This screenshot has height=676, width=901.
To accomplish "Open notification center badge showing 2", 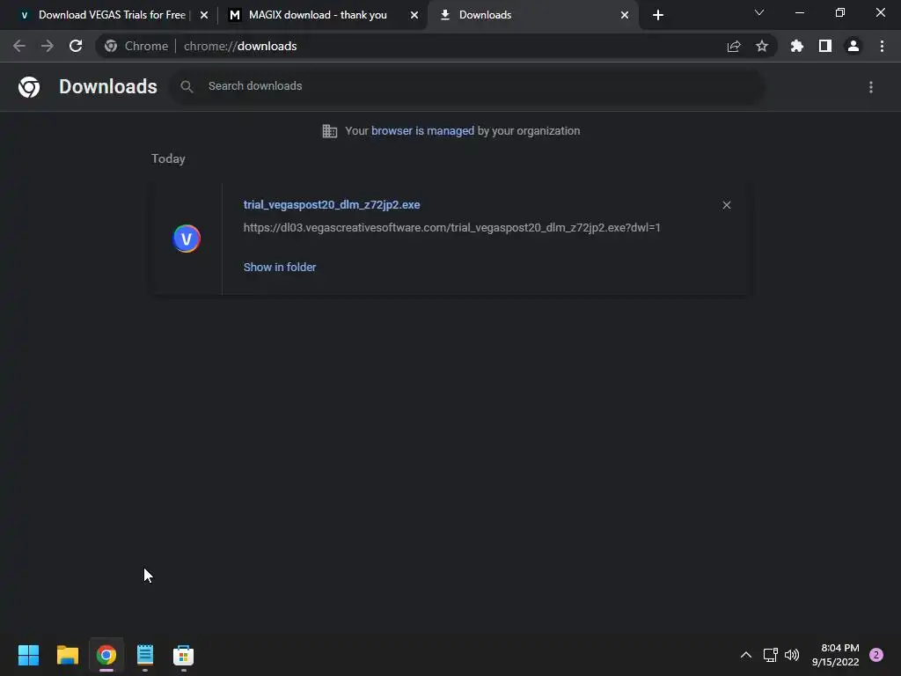I will click(x=876, y=655).
